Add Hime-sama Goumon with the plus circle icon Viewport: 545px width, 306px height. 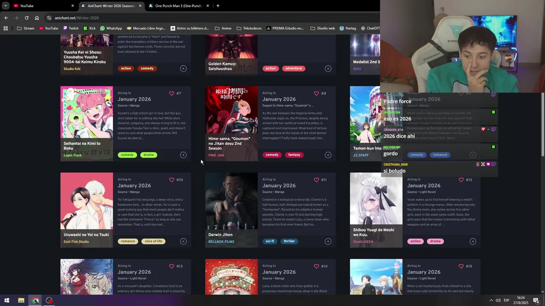click(328, 155)
